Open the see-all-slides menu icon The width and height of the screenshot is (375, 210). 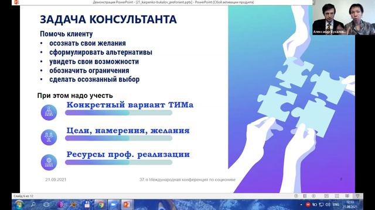tap(305, 196)
